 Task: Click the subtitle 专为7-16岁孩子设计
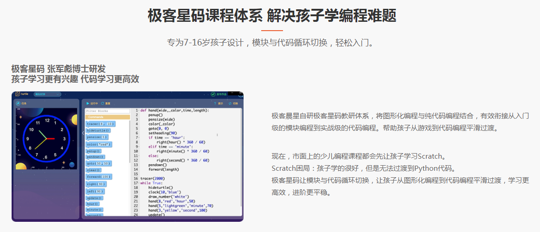coord(206,43)
